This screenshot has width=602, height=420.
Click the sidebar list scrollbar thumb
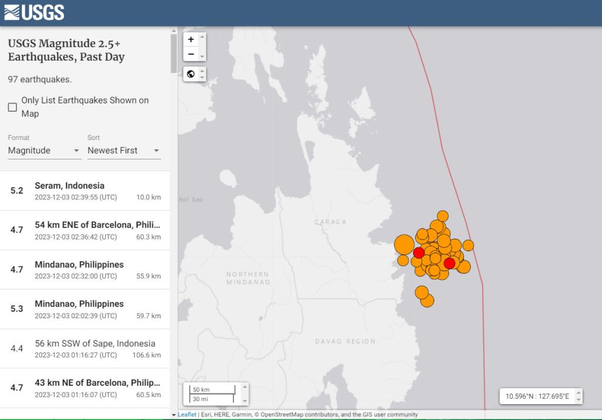coord(173,53)
